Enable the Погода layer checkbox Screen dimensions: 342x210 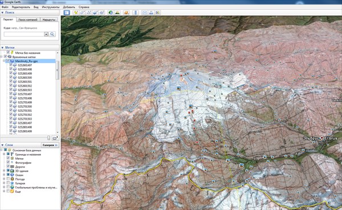click(x=9, y=179)
